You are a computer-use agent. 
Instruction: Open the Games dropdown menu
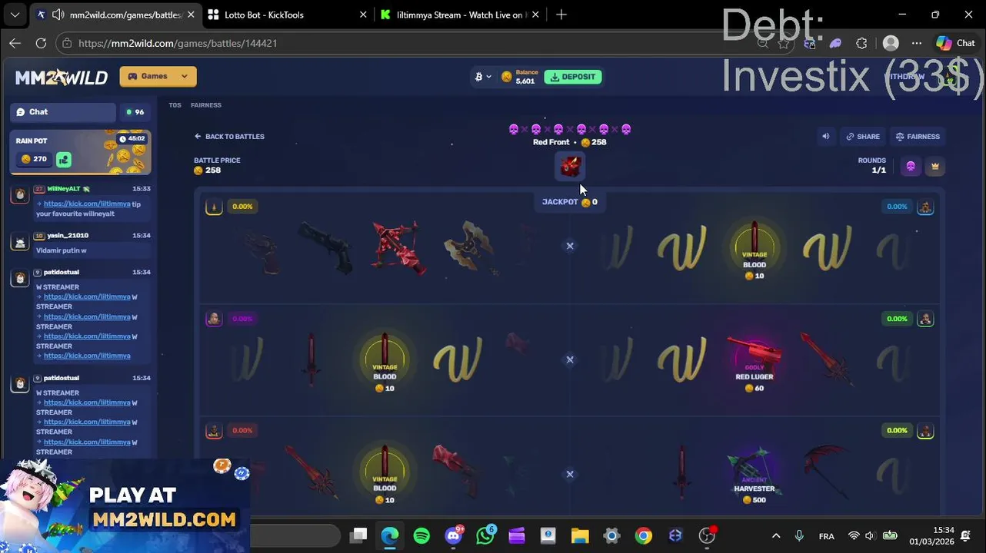pos(158,76)
